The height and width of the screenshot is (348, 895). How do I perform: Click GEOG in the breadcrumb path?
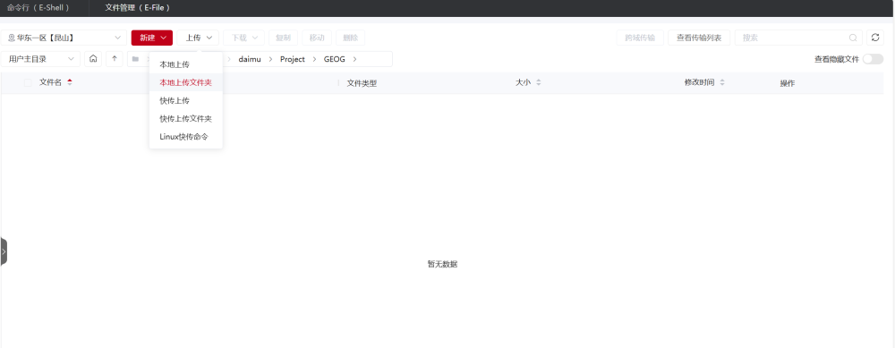335,59
